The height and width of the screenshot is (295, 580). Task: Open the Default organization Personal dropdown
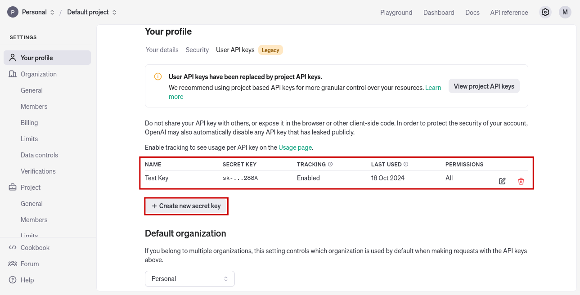pos(189,279)
